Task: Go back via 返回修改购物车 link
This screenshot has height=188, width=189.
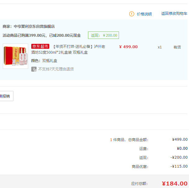Action: 174,14
